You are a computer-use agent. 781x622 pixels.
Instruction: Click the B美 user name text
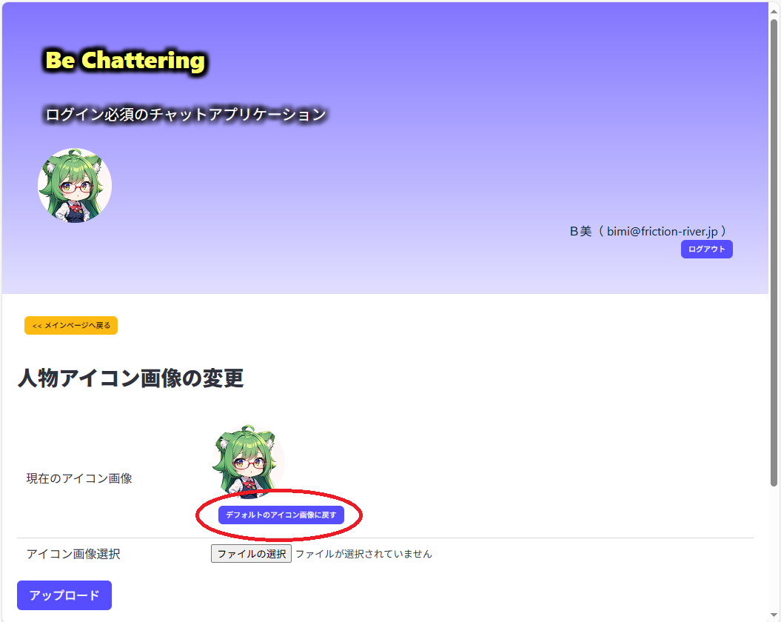pyautogui.click(x=580, y=231)
